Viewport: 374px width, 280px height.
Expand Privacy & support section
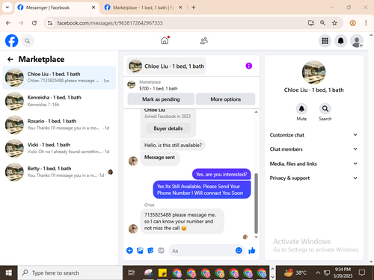(313, 178)
